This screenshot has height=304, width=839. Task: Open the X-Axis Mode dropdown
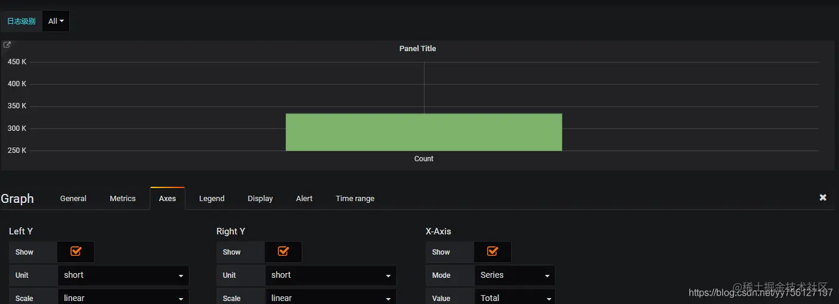[515, 275]
